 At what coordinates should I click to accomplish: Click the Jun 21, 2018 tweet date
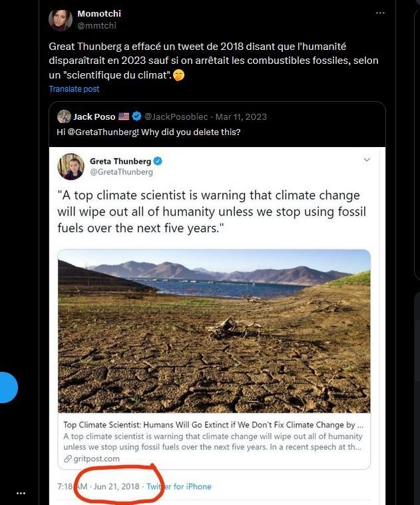(116, 486)
